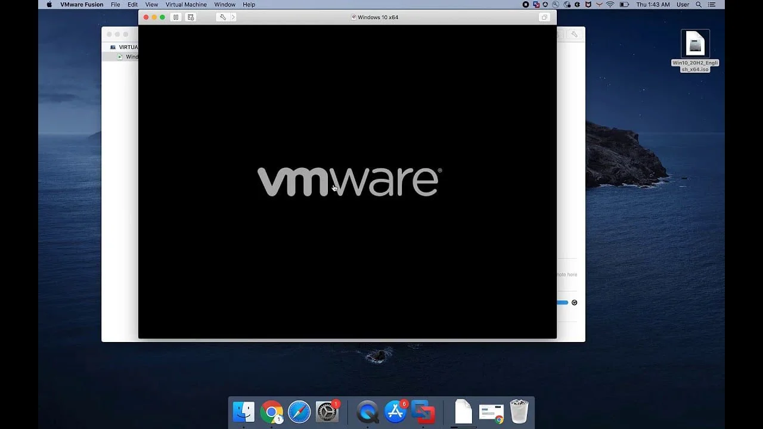Open Win10_20H2 ISO file on desktop
This screenshot has width=763, height=429.
695,45
